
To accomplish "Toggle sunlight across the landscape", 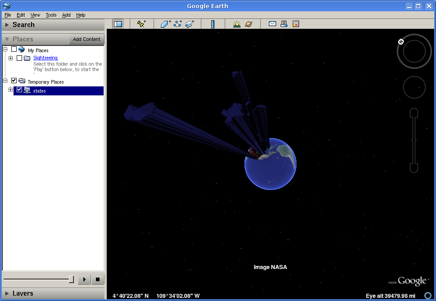I will click(x=237, y=24).
